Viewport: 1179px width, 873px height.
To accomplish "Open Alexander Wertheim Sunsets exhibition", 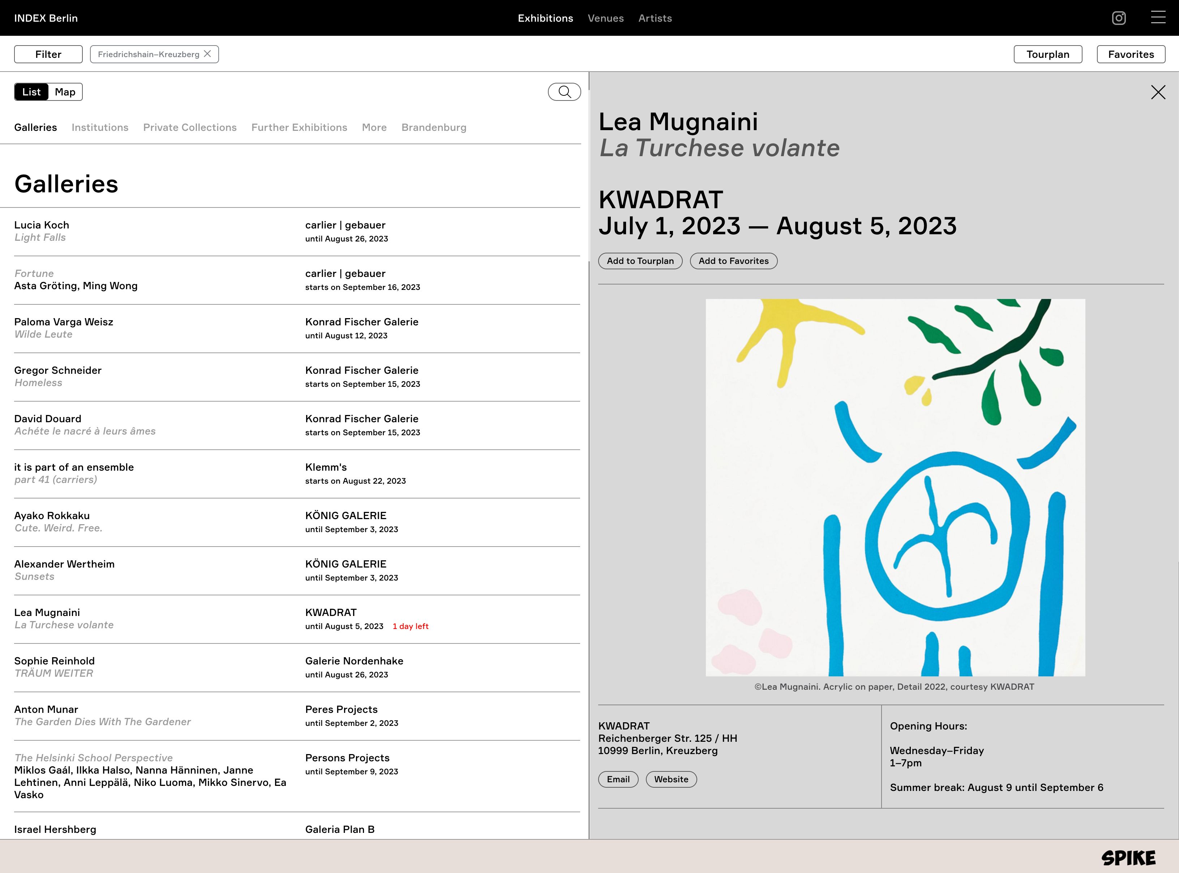I will [297, 571].
